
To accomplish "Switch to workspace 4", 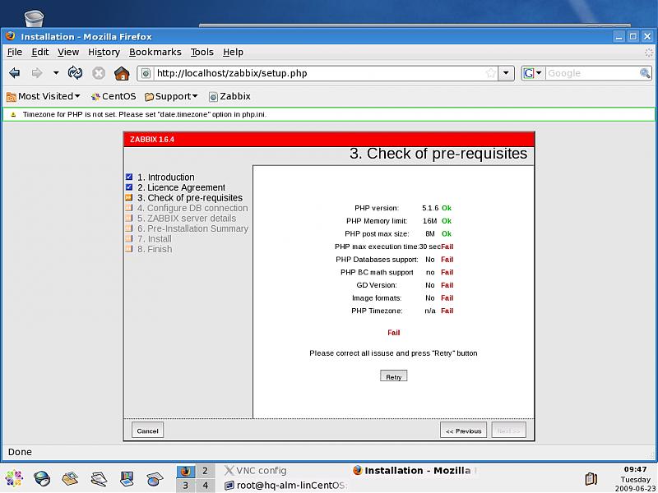I will [x=205, y=486].
